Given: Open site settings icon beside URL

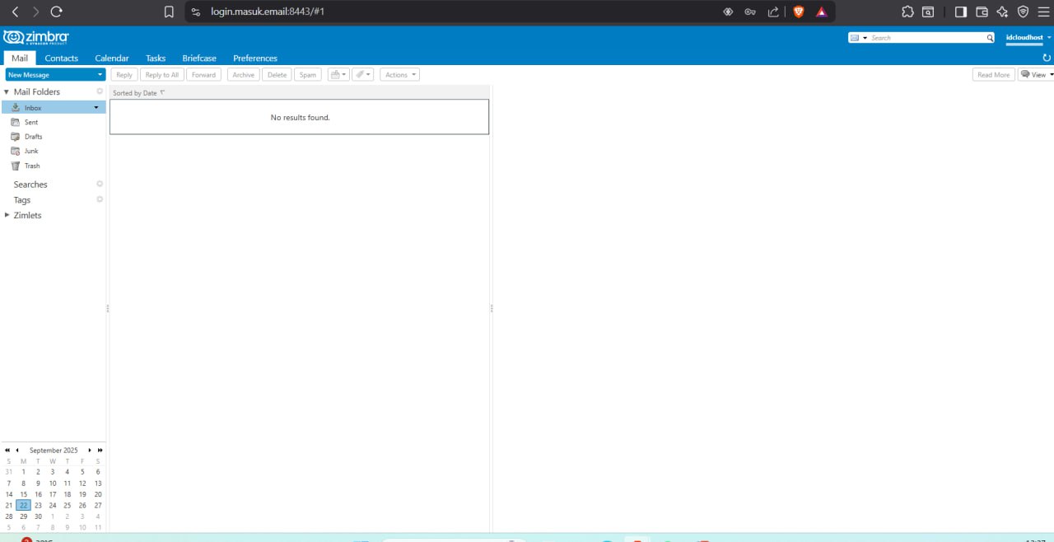Looking at the screenshot, I should click(x=195, y=12).
